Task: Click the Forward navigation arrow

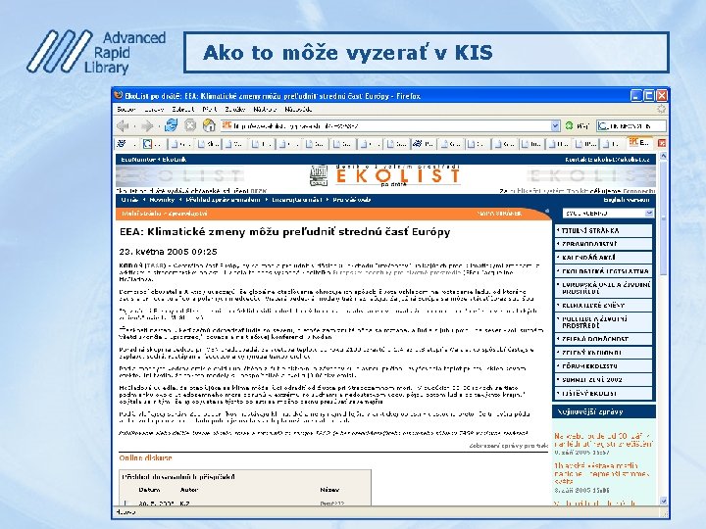Action: 147,126
